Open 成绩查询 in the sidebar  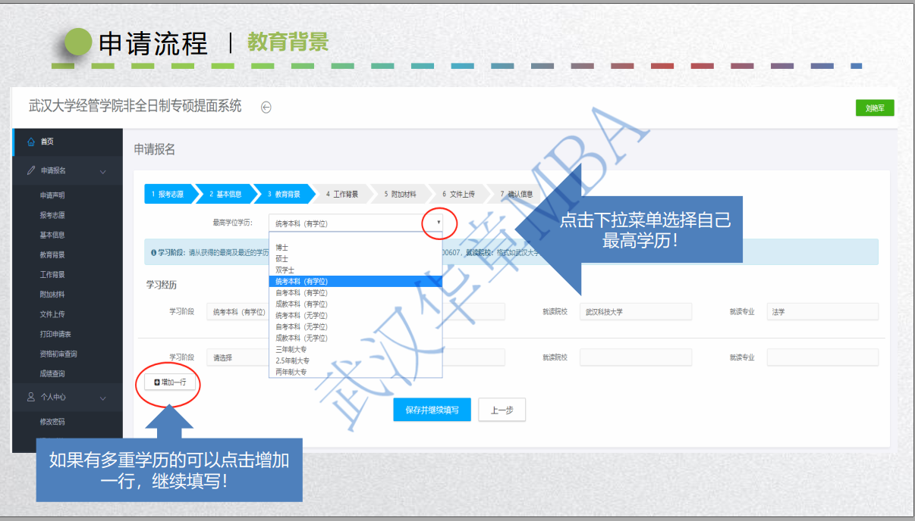(52, 373)
